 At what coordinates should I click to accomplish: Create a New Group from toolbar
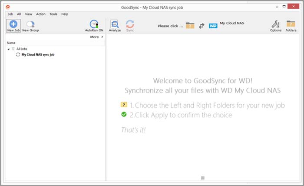[30, 25]
